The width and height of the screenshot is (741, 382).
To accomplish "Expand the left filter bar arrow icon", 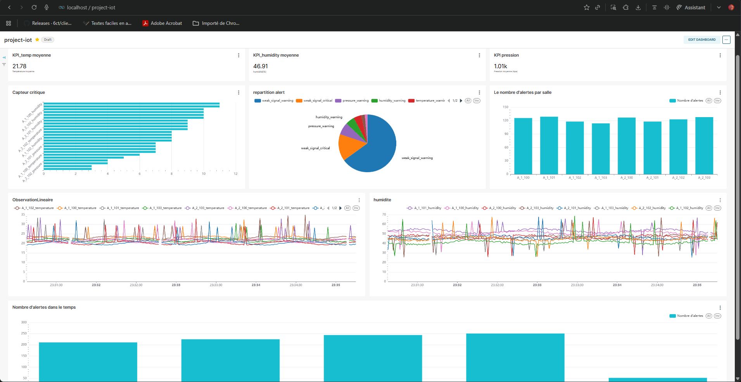I will tap(4, 57).
